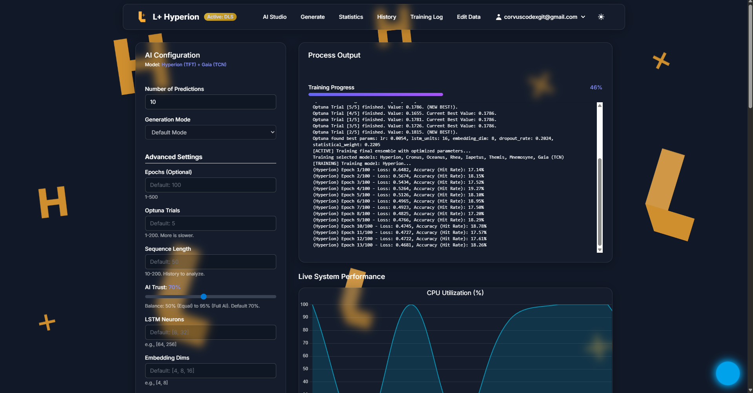Click the Number of Predictions field
This screenshot has height=393, width=753.
click(x=210, y=102)
